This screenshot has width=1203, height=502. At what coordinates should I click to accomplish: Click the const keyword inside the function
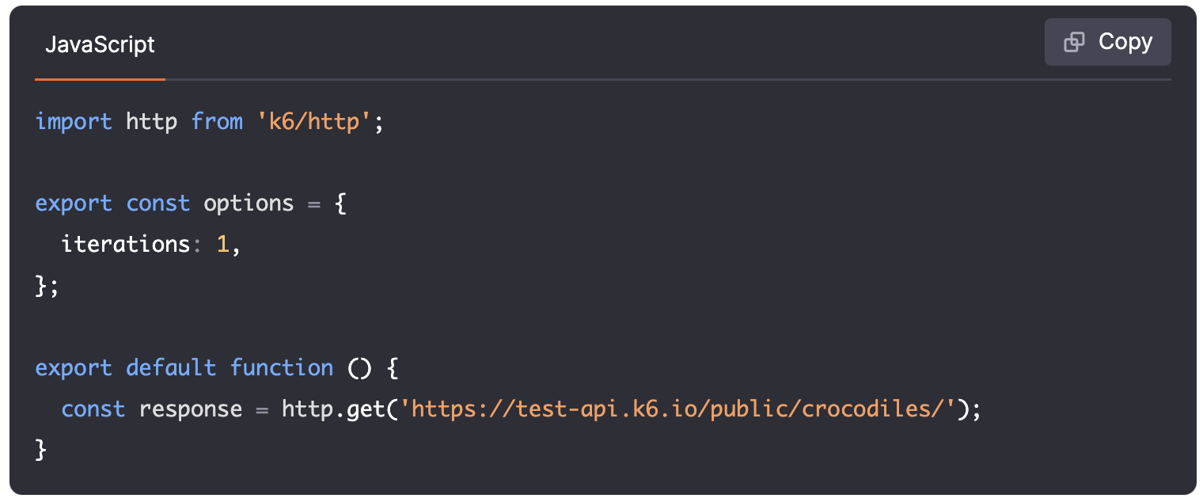click(93, 409)
